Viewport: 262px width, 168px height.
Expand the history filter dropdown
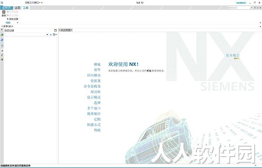tap(47, 35)
